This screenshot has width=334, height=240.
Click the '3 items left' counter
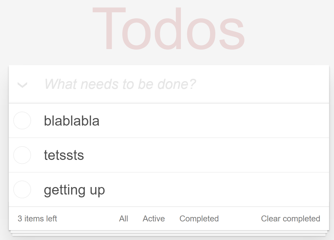pos(37,219)
